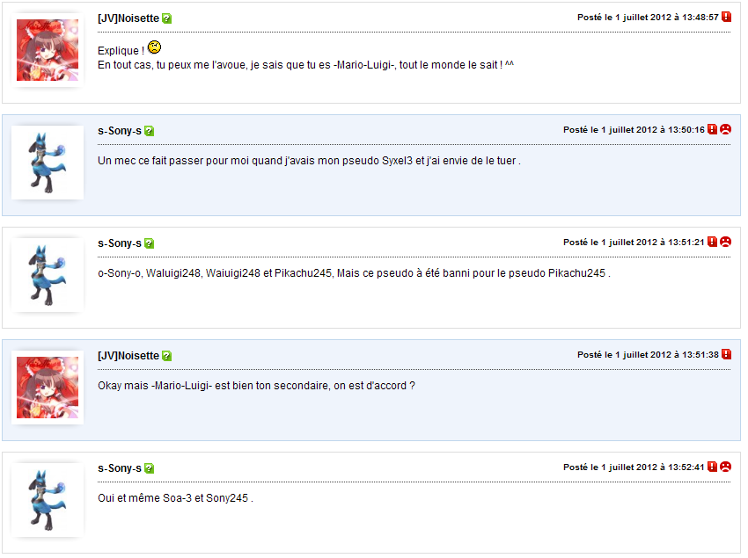Click the Lucario avatar on the 13:52:41 post

tap(48, 500)
